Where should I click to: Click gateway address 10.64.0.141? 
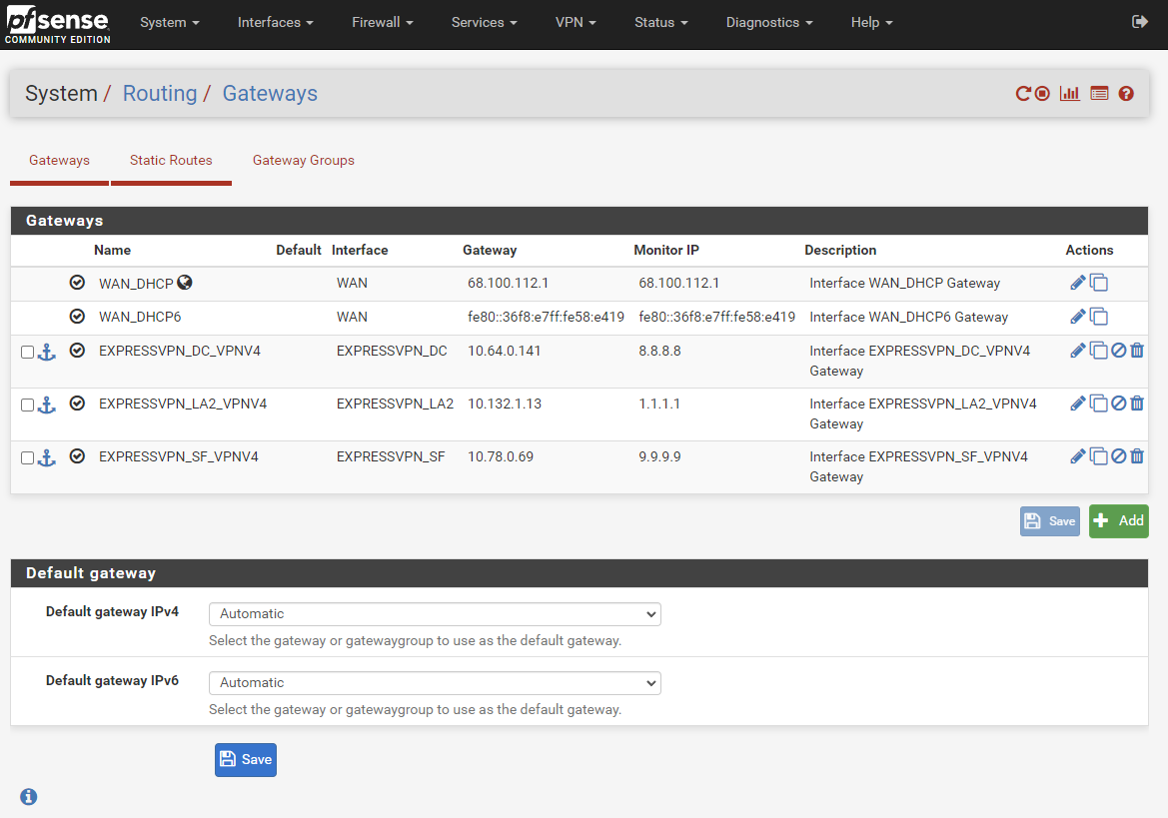[x=505, y=351]
